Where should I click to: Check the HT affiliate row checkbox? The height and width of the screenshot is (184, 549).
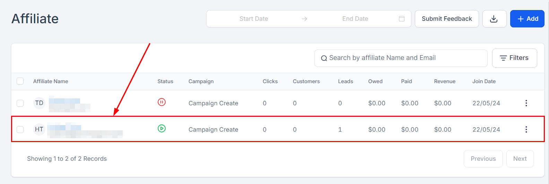point(20,129)
